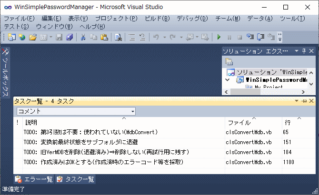Click the Cut scissors icon

[83, 37]
